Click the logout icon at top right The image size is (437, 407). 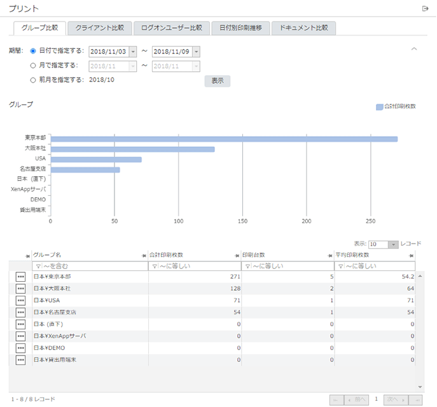point(425,8)
